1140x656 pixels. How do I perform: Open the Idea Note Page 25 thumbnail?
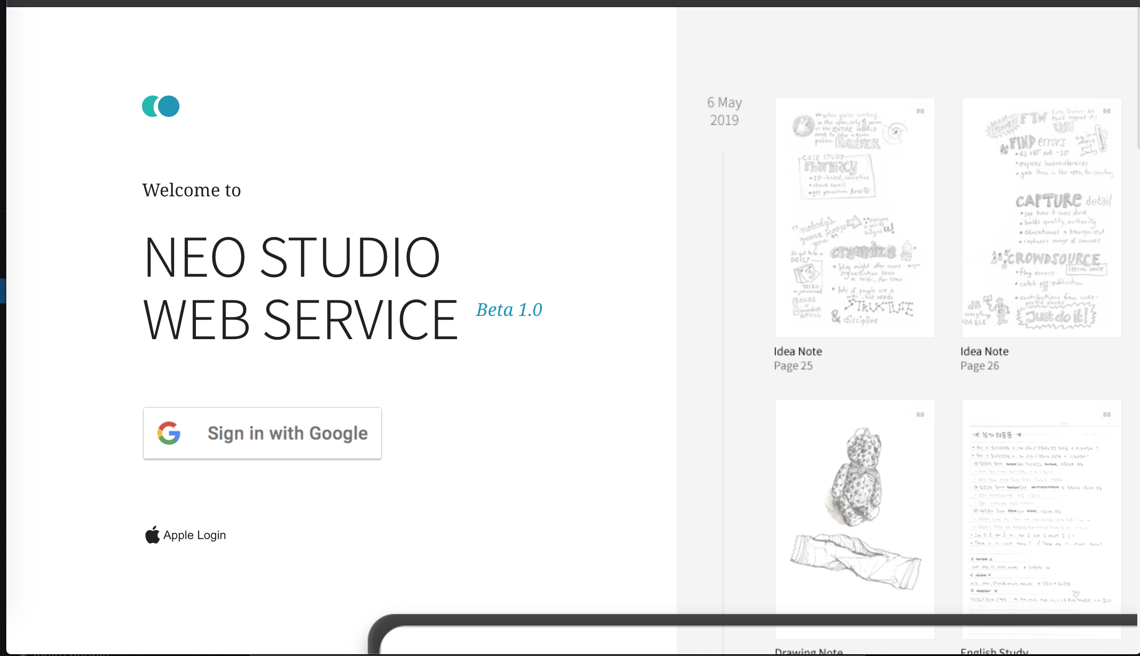(x=855, y=218)
